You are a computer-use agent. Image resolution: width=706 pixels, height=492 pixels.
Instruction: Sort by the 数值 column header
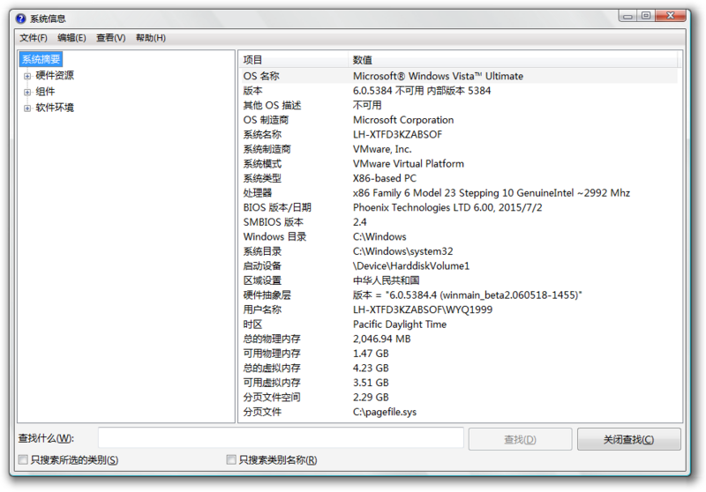[513, 59]
